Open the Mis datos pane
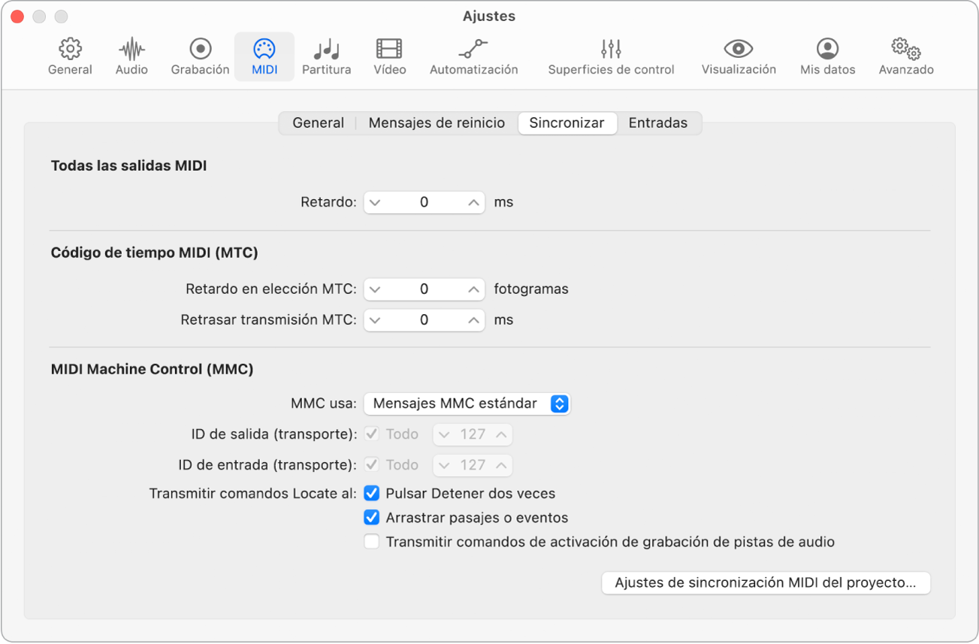The height and width of the screenshot is (644, 979). (827, 57)
